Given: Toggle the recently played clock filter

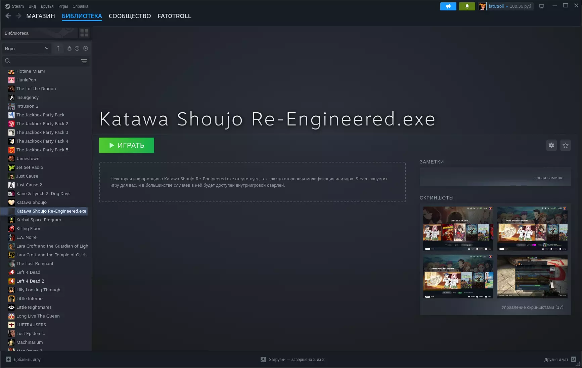Looking at the screenshot, I should click(77, 48).
